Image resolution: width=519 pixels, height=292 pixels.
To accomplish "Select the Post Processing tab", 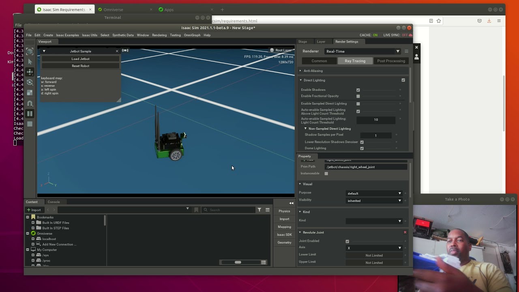I will point(391,61).
